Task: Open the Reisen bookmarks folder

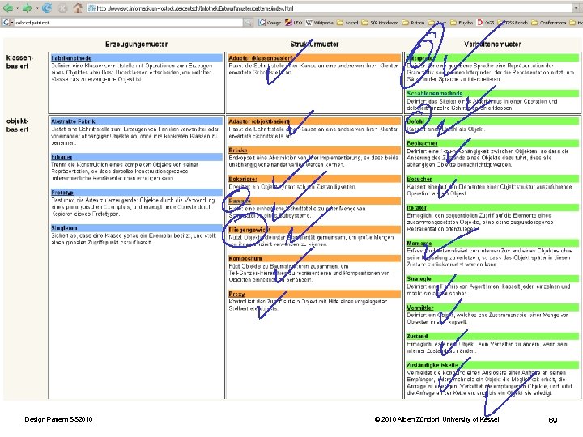Action: pyautogui.click(x=414, y=23)
